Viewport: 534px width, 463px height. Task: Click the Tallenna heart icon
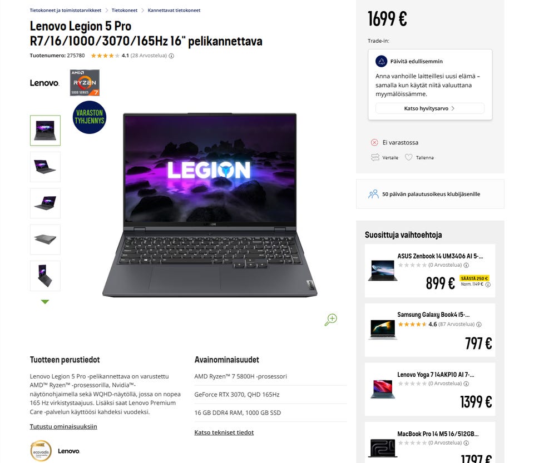(x=408, y=157)
